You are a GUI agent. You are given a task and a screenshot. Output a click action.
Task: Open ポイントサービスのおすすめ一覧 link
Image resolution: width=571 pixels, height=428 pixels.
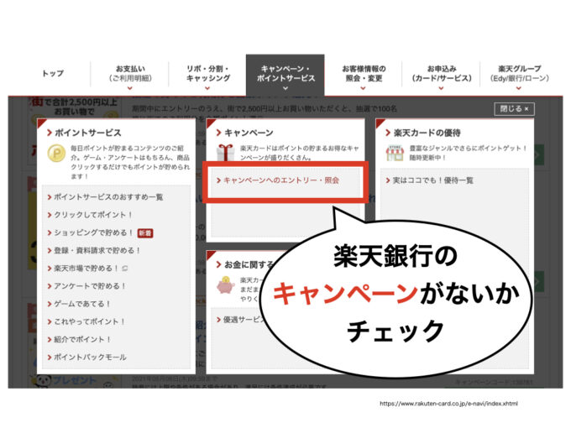point(108,197)
